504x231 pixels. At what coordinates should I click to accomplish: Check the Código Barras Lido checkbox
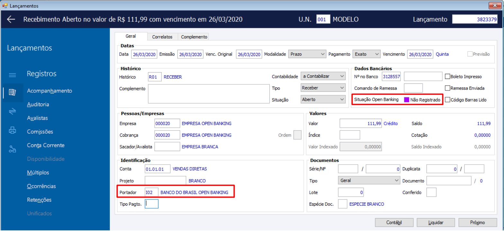pyautogui.click(x=447, y=100)
